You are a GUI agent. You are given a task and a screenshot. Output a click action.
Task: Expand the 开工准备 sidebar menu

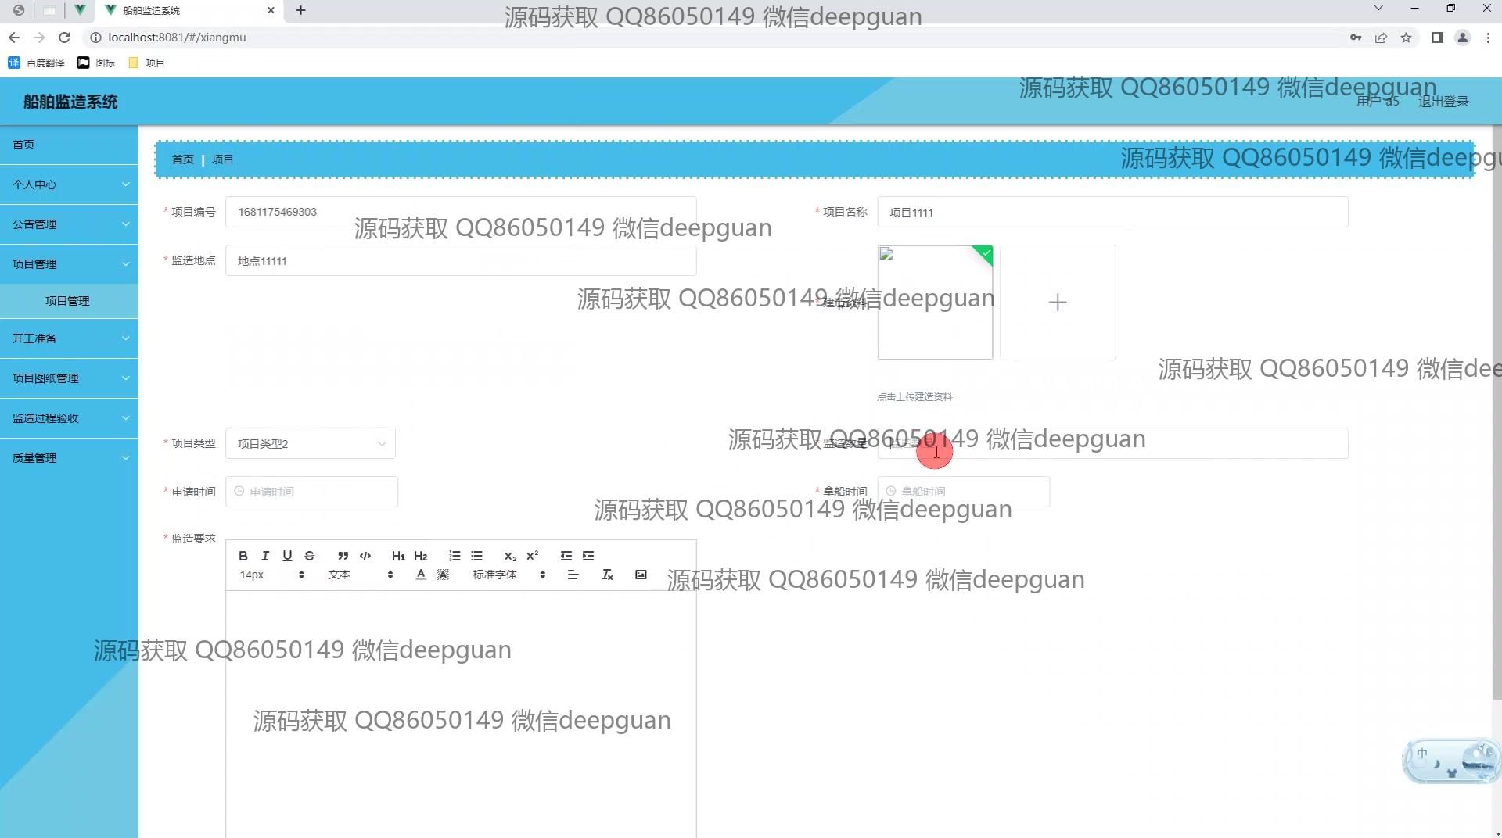[69, 338]
